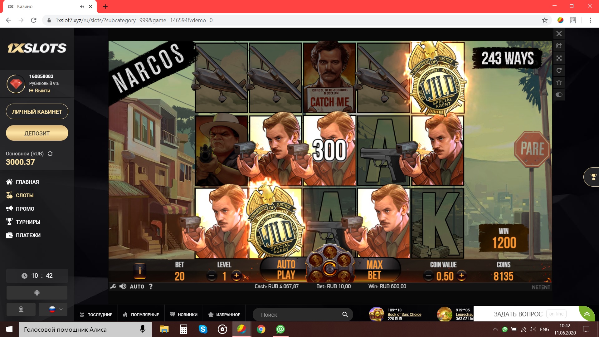Add game to favorites star icon
This screenshot has width=599, height=337.
point(559,82)
